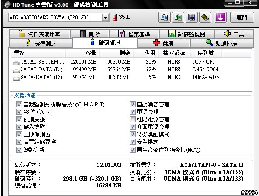Screen dimensions: 259x196
Task: Select the 硬碟資訊 tab
Action: coord(105,43)
